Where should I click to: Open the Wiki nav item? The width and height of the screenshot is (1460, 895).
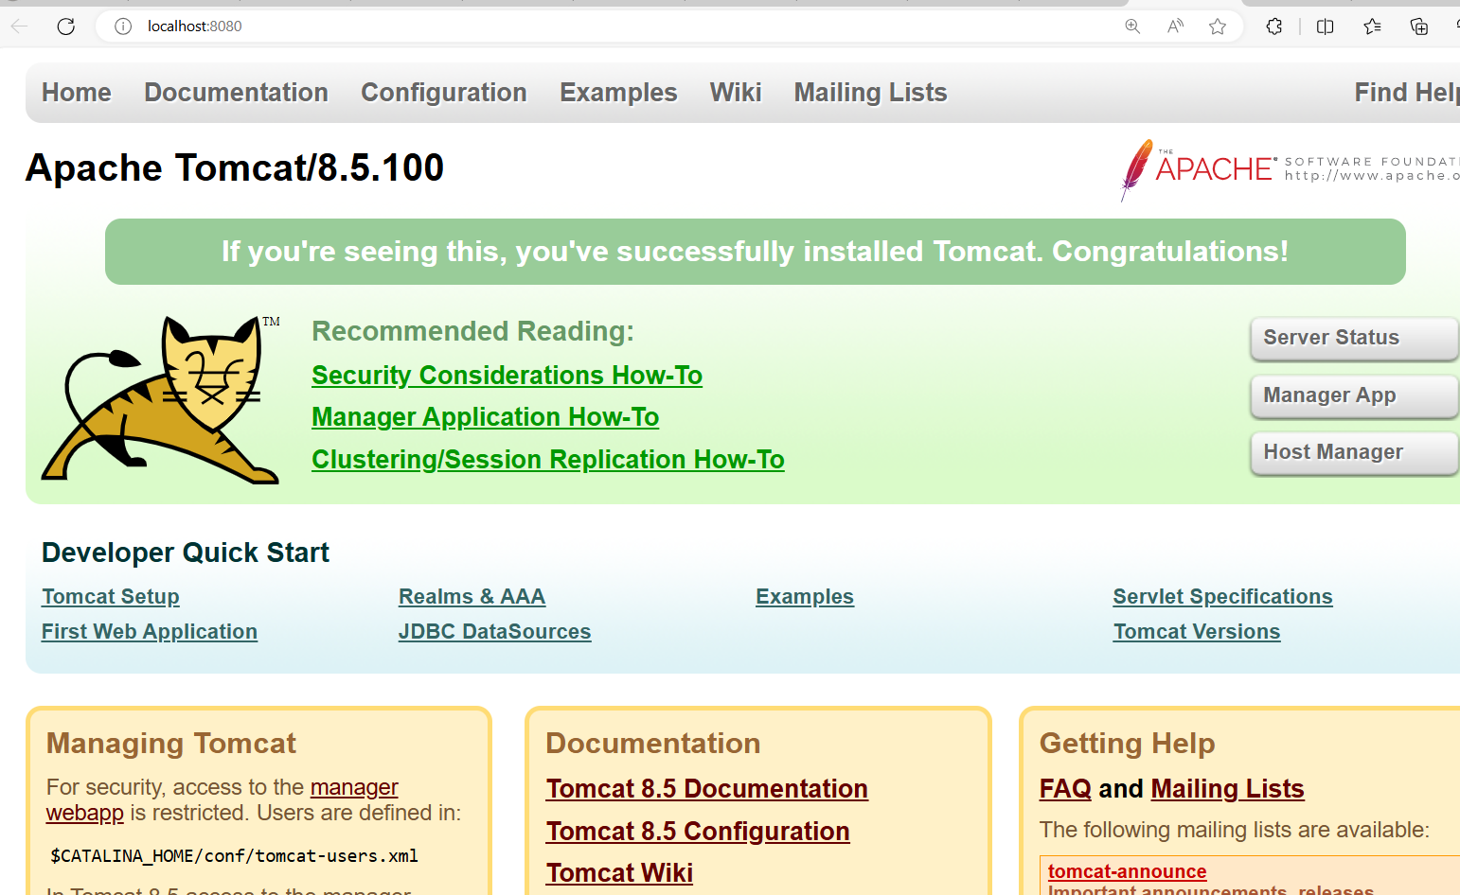(x=736, y=93)
